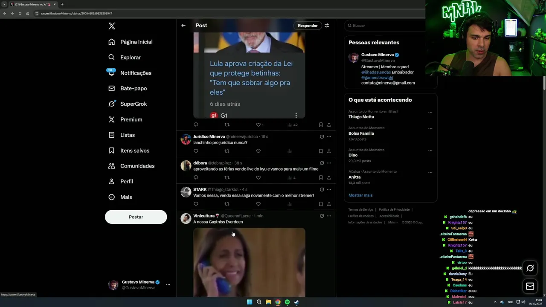Bookmark the Lula image post
The height and width of the screenshot is (307, 546).
[x=321, y=125]
